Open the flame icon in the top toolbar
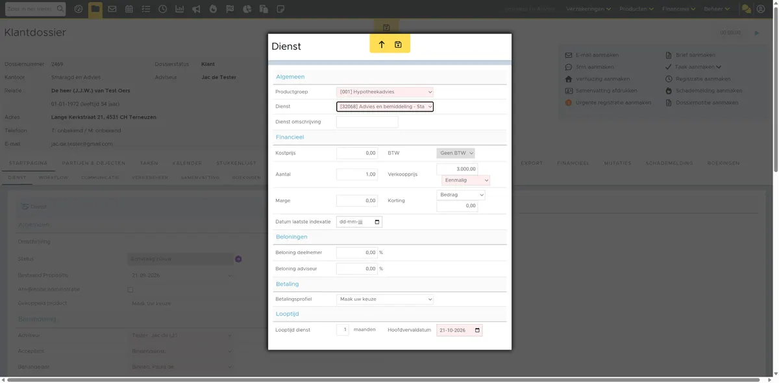 (213, 9)
